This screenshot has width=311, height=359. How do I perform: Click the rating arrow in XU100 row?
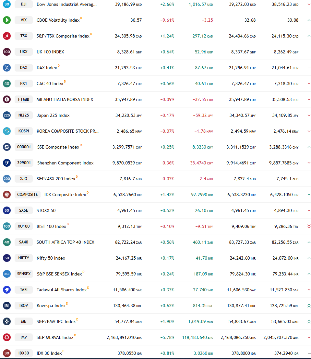pyautogui.click(x=309, y=226)
